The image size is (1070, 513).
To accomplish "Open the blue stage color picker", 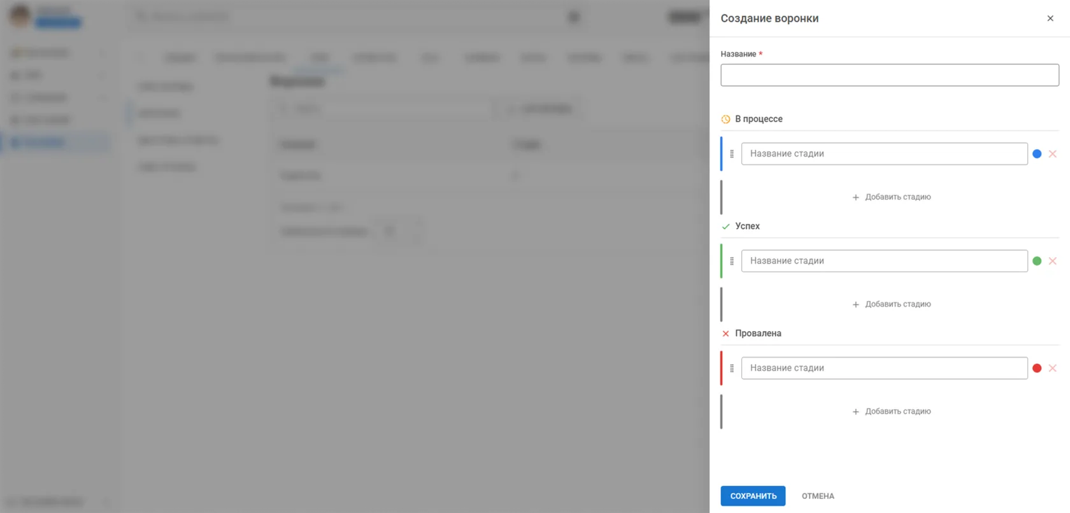I will [1037, 154].
